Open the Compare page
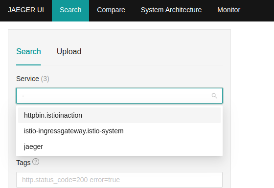The image size is (274, 188). pyautogui.click(x=111, y=10)
